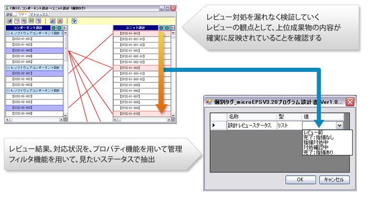Expand all items in コンポーネント設計 header

[x=53, y=28]
